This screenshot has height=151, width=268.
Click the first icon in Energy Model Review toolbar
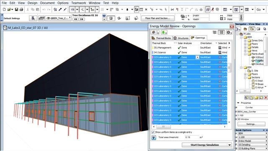pos(154,32)
